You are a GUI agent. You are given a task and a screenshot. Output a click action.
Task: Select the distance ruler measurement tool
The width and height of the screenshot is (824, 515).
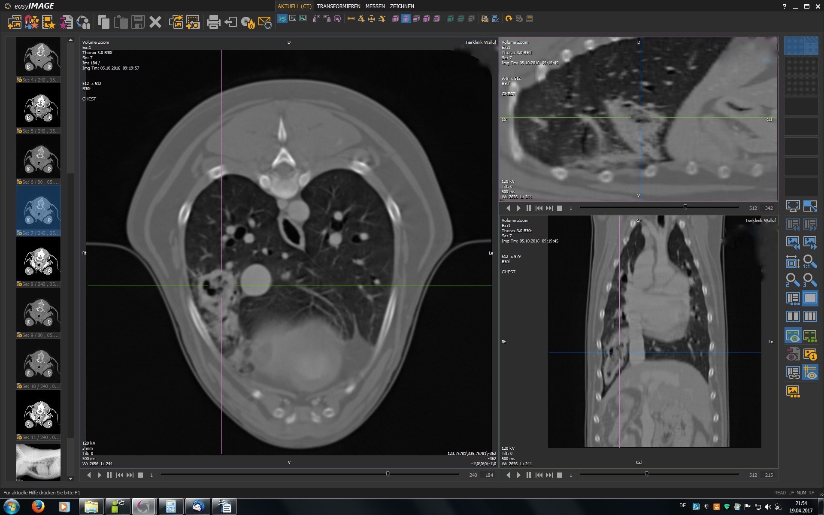pyautogui.click(x=351, y=19)
